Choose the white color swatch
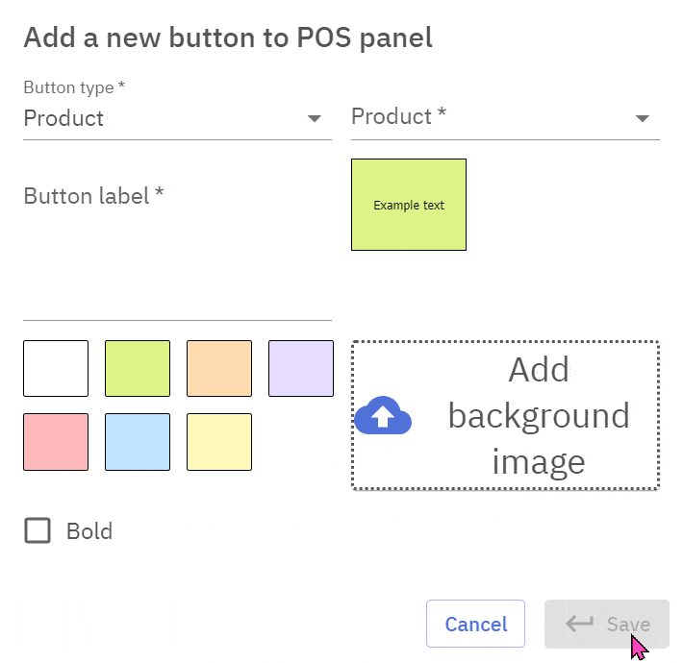 pyautogui.click(x=56, y=368)
